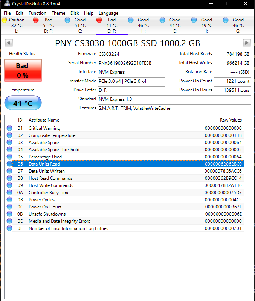Click Rotation Rate value ---- (SSD)
This screenshot has width=255, height=301.
(x=232, y=72)
